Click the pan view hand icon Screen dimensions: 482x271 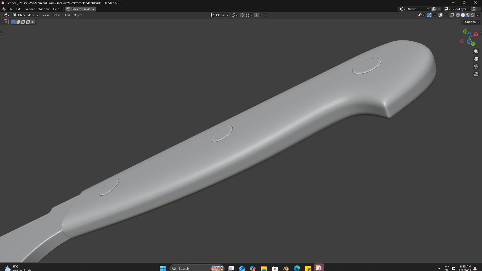[x=476, y=59]
